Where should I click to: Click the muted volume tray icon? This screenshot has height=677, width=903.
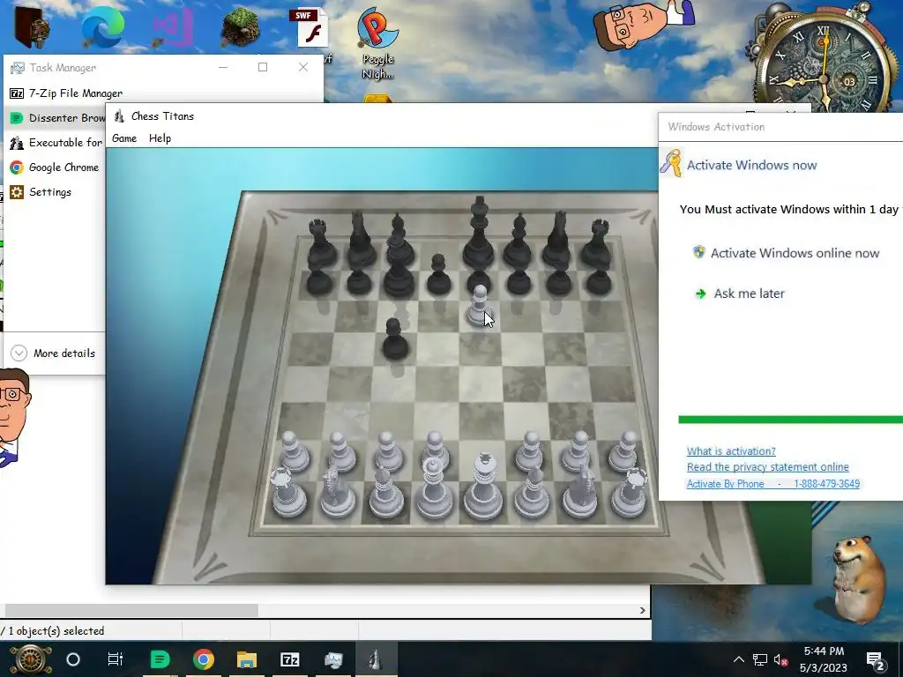pos(780,659)
